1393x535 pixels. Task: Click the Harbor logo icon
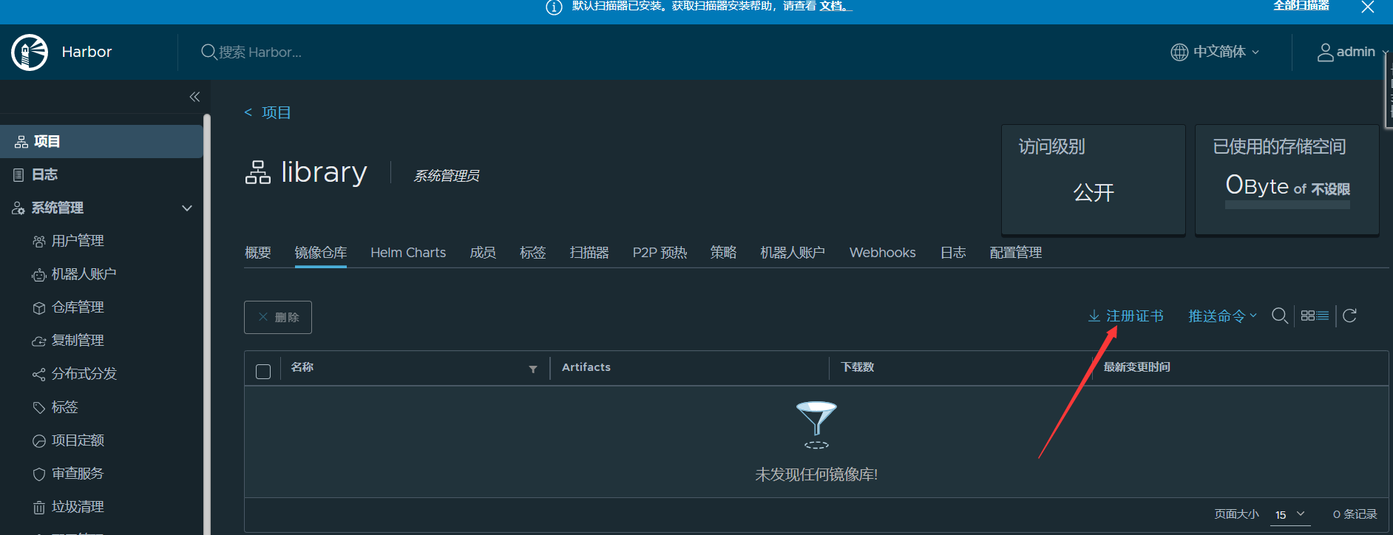[30, 52]
